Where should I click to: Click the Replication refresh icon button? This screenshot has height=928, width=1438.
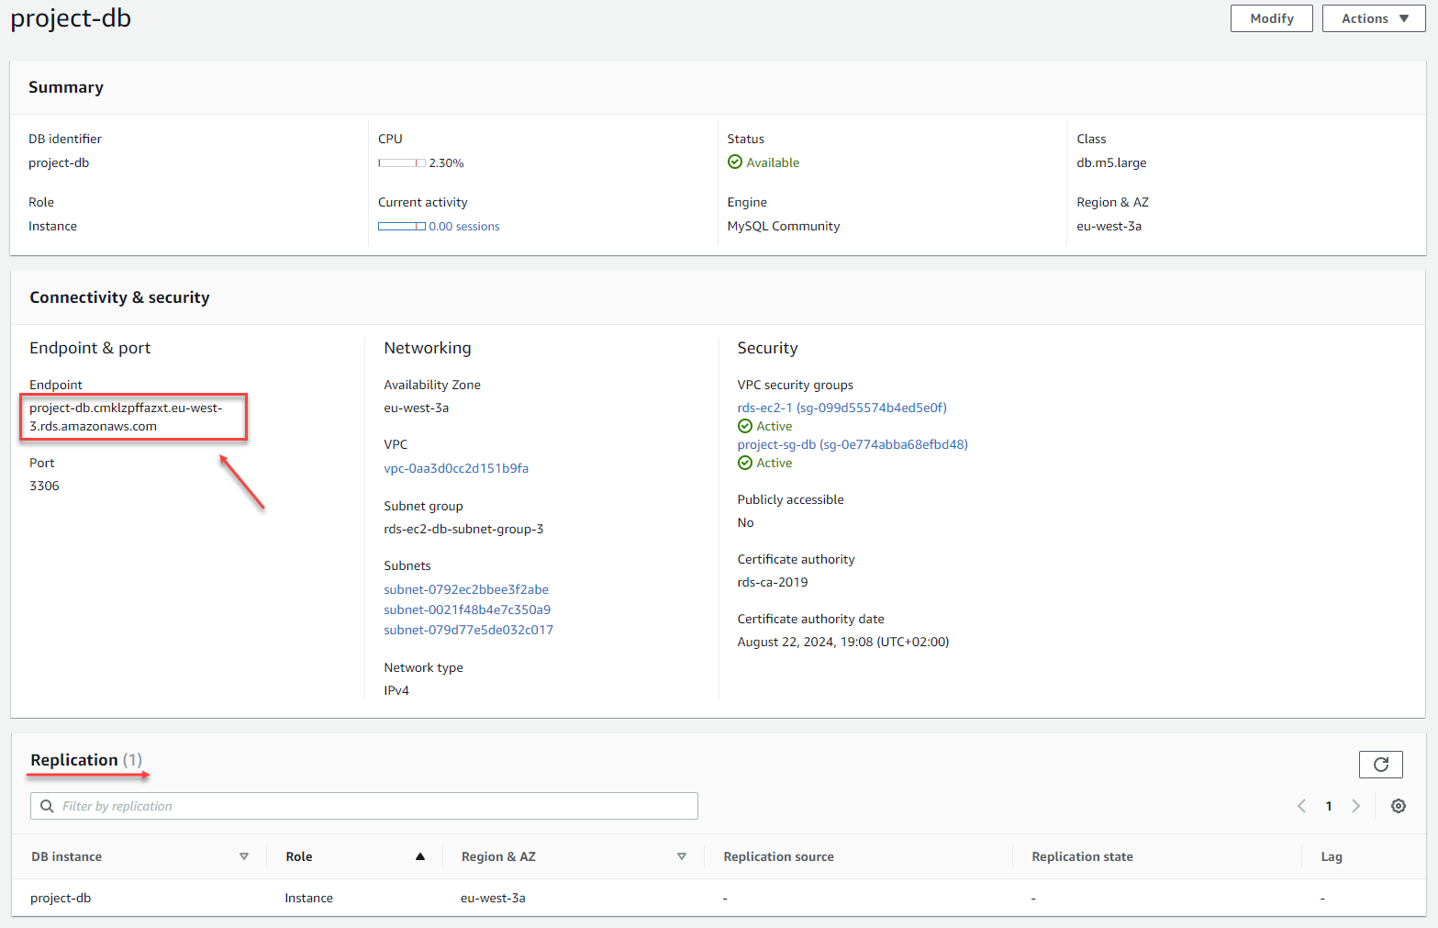pos(1380,765)
